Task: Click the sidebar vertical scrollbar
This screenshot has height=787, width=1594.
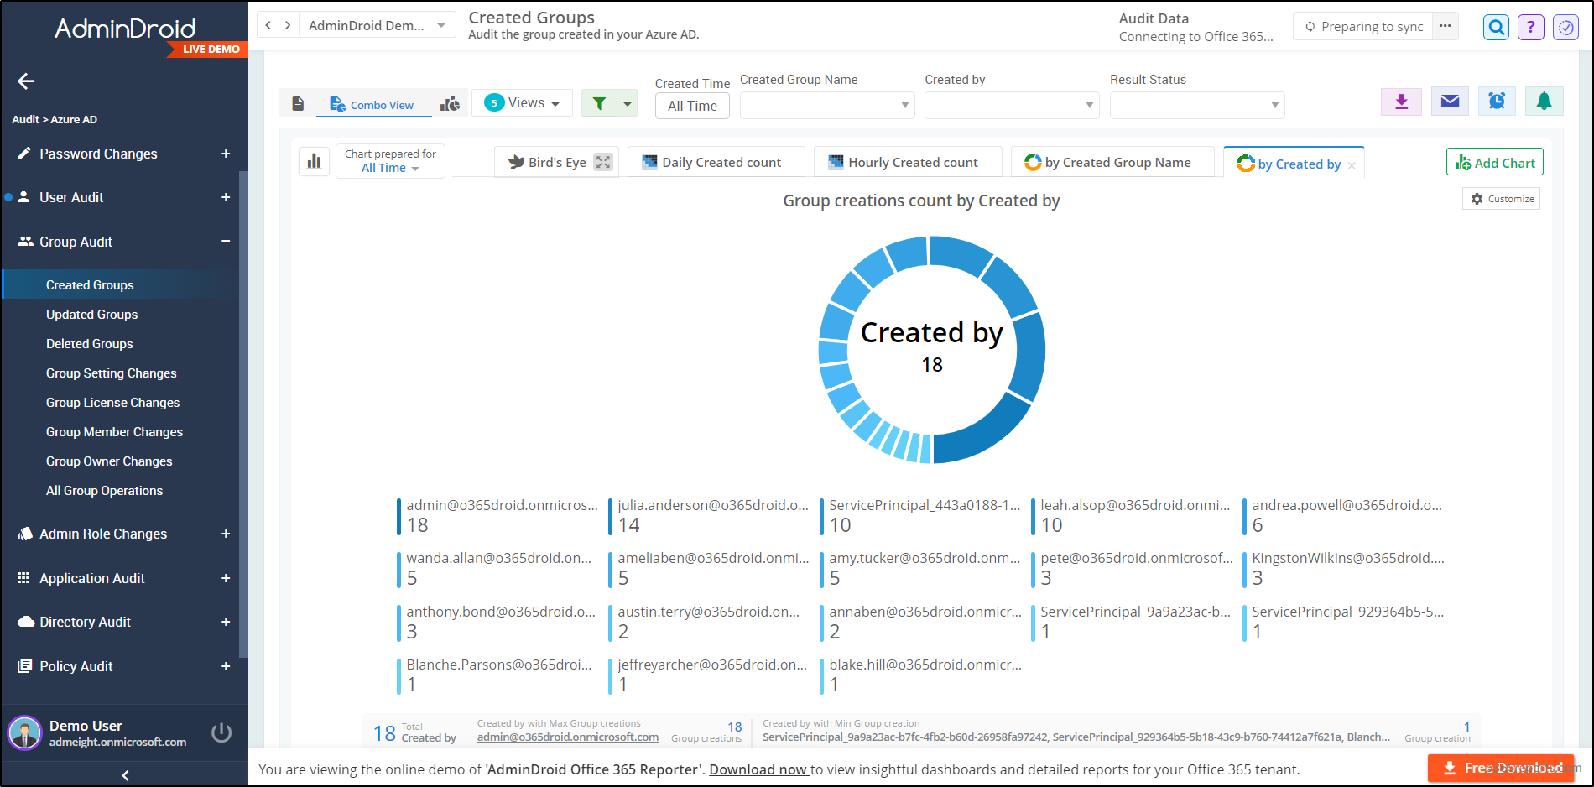Action: (243, 414)
